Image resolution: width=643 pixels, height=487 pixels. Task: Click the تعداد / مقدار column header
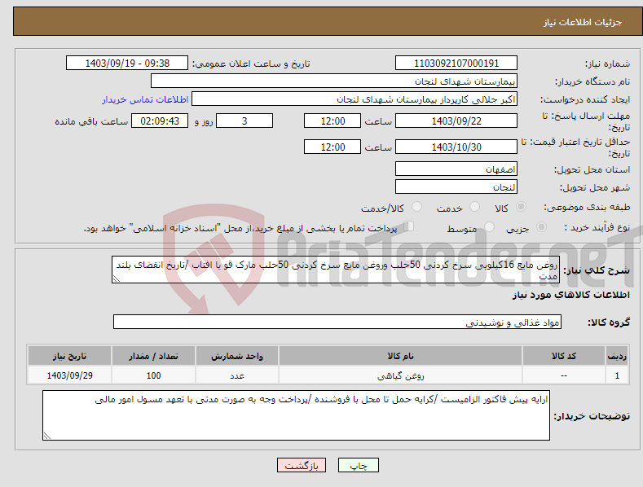pos(153,356)
